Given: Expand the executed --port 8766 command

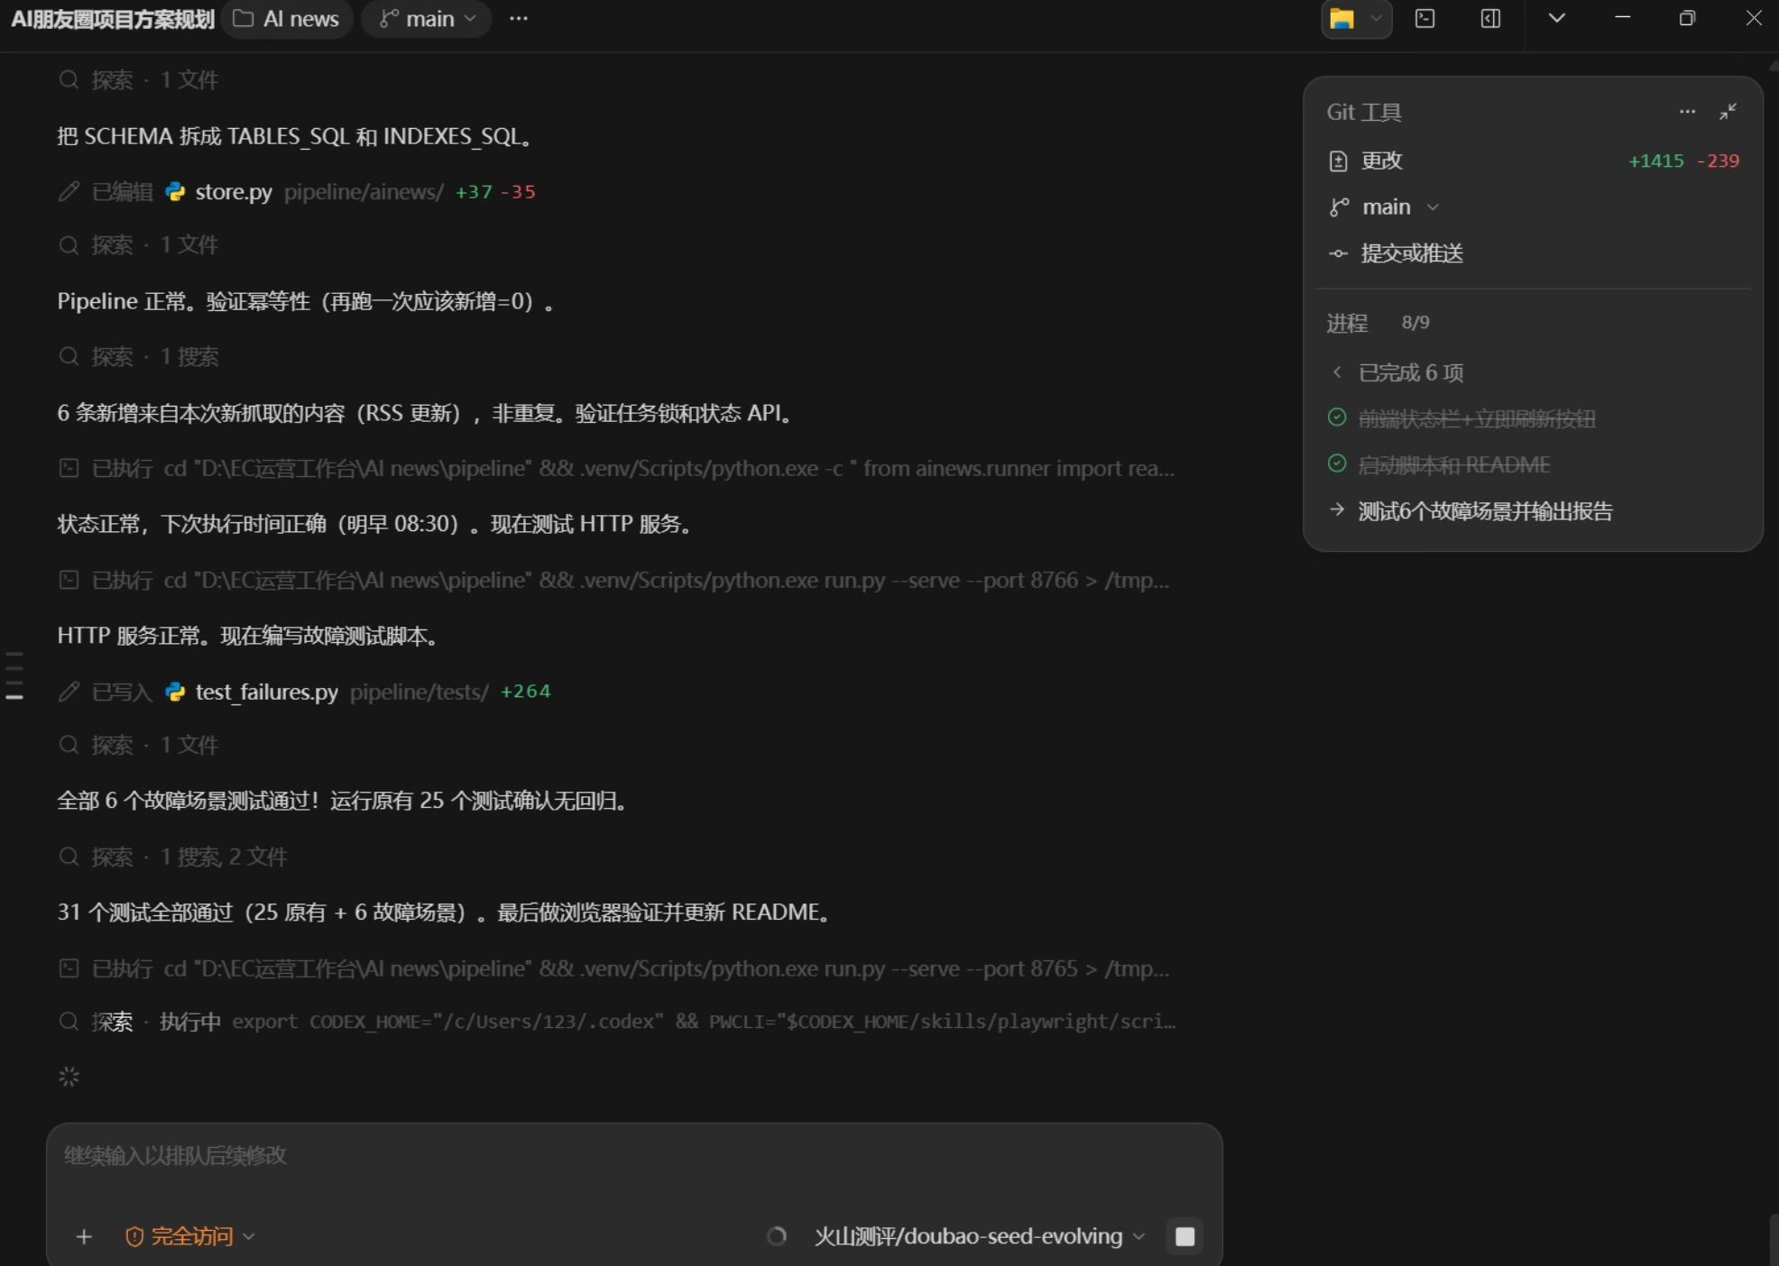Looking at the screenshot, I should coord(613,581).
